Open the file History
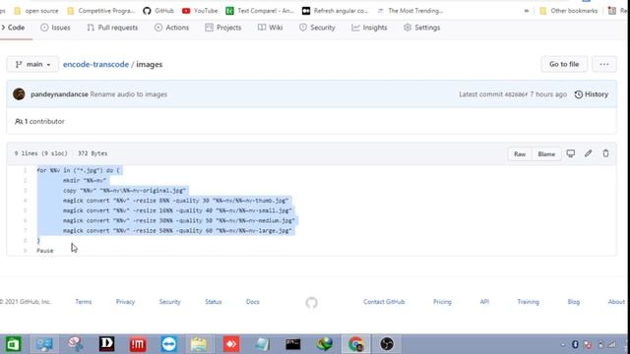The width and height of the screenshot is (630, 354). point(592,94)
